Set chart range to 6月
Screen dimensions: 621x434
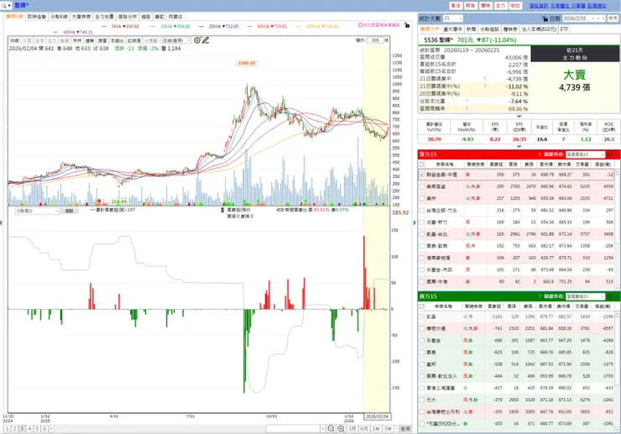click(x=364, y=429)
